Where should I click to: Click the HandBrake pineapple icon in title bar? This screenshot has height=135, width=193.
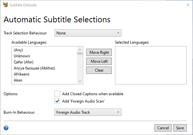click(x=5, y=5)
